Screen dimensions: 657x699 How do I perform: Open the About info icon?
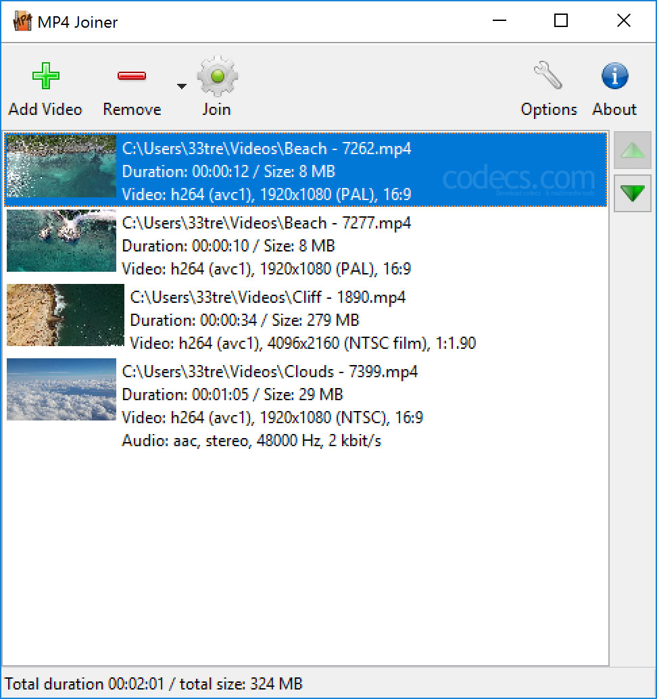(614, 76)
